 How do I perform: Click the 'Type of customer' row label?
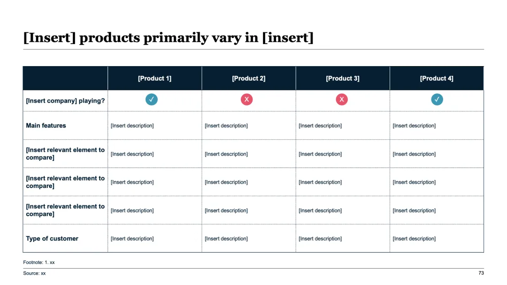52,239
